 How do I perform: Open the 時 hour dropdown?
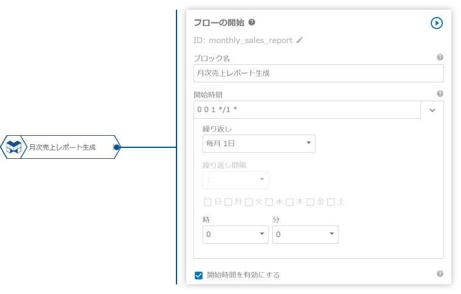[x=235, y=235]
